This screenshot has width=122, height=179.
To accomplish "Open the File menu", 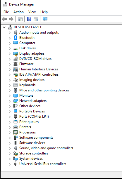I will click(6, 12).
